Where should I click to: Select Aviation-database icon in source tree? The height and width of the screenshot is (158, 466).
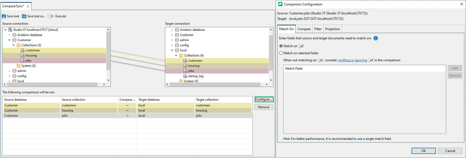tap(14, 35)
